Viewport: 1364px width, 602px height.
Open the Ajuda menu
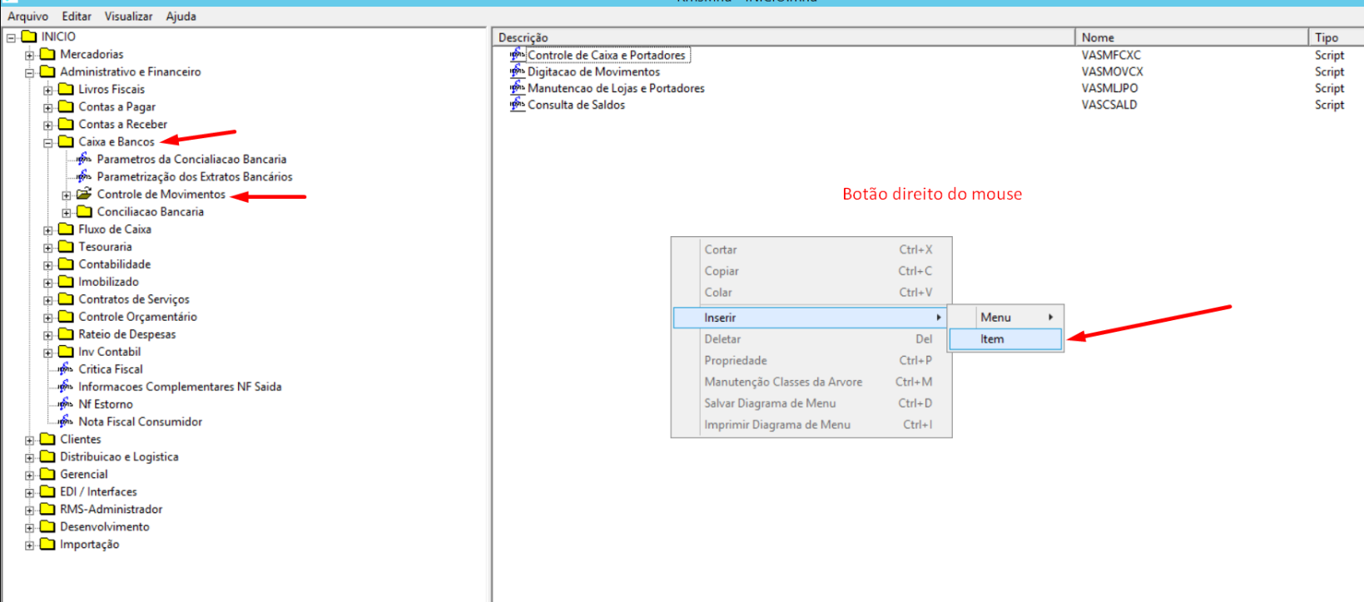pyautogui.click(x=181, y=16)
